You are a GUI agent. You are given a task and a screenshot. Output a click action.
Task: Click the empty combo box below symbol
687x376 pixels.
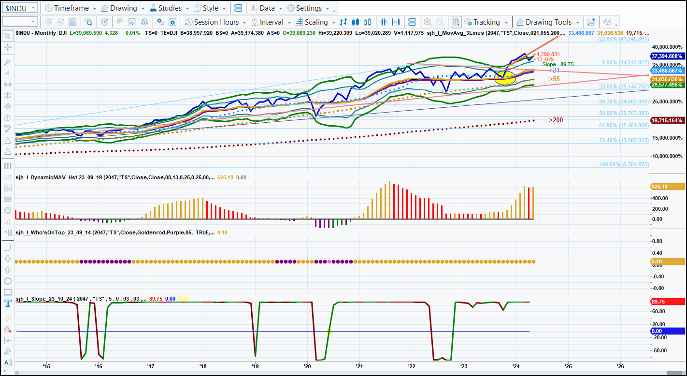(x=19, y=21)
